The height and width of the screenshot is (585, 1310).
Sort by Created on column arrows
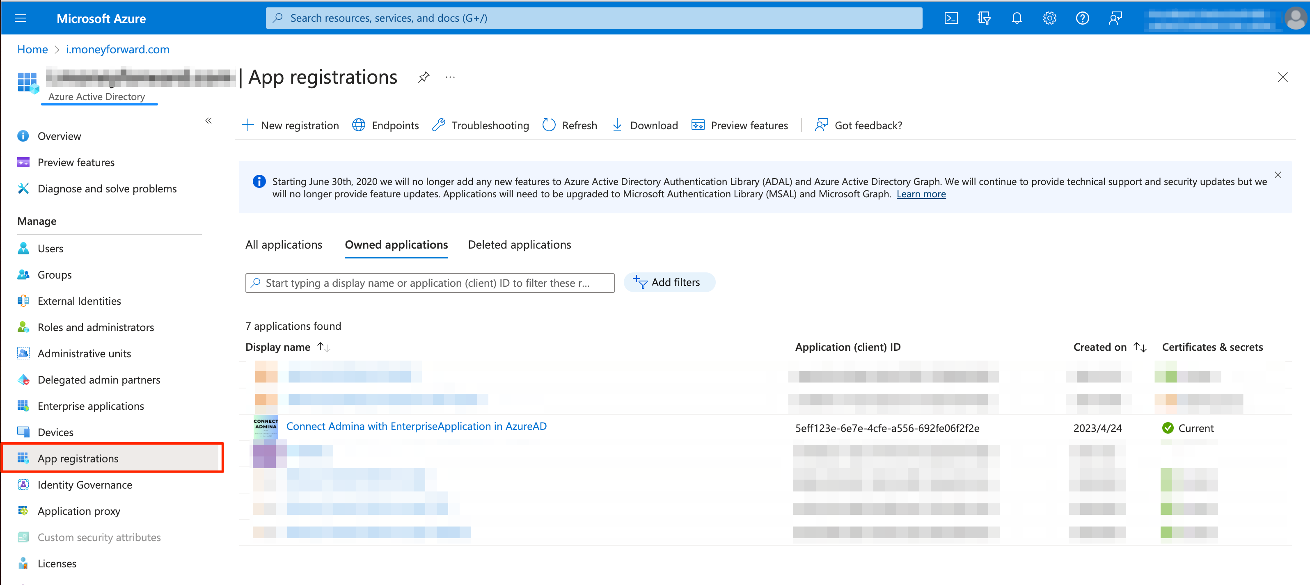1140,347
